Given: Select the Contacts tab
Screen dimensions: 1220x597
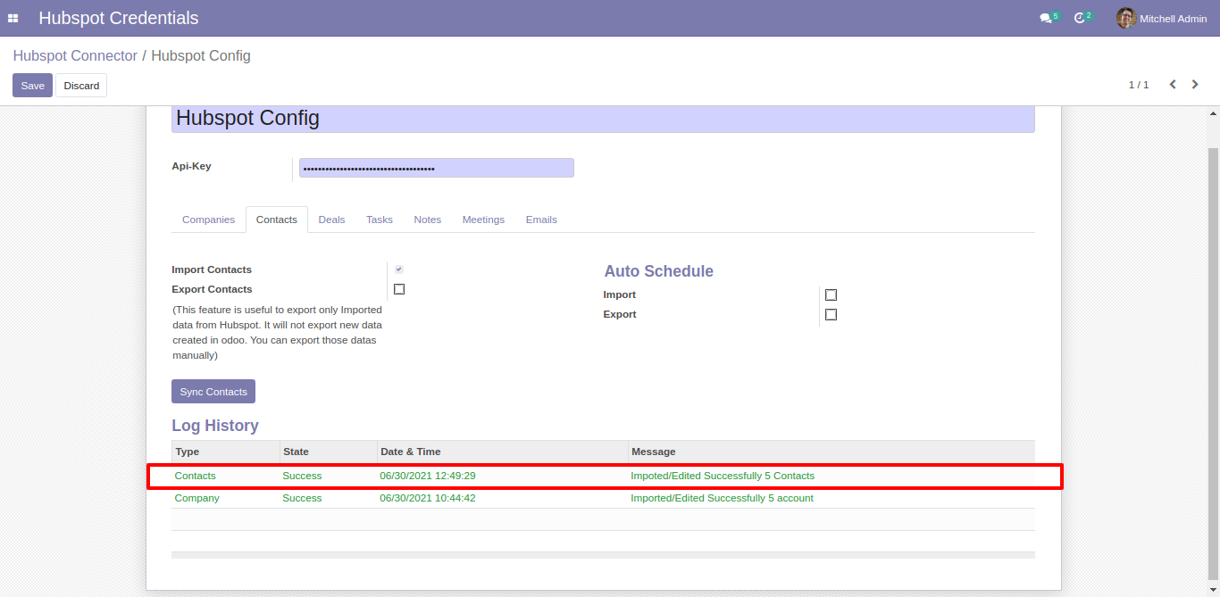Looking at the screenshot, I should 277,220.
